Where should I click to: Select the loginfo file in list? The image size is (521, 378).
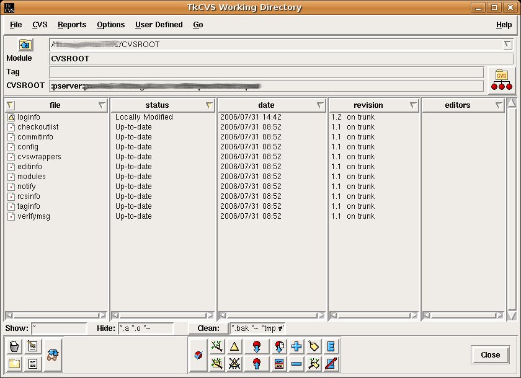coord(29,117)
